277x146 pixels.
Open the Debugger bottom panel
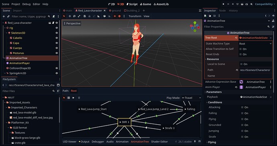coord(98,142)
